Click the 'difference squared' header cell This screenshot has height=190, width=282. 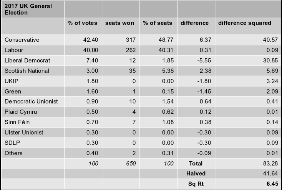[248, 26]
